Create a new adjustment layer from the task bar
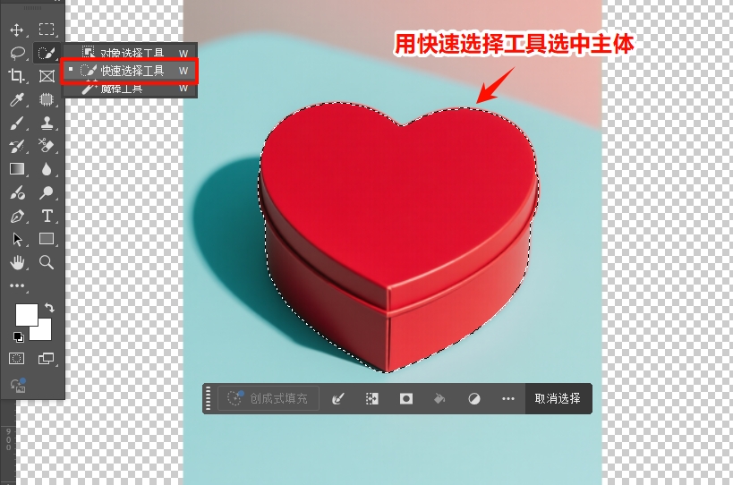The height and width of the screenshot is (485, 733). click(x=474, y=398)
